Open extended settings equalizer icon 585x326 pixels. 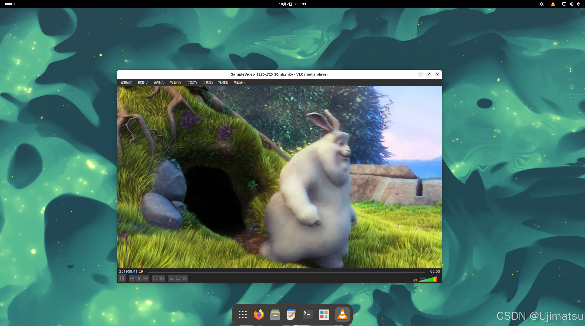tap(162, 278)
